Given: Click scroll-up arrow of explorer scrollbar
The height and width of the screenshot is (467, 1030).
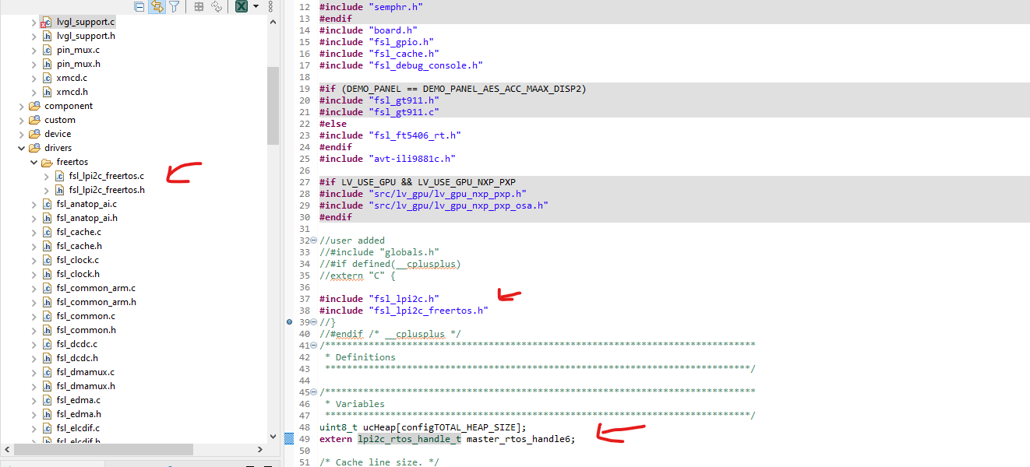Looking at the screenshot, I should (273, 23).
